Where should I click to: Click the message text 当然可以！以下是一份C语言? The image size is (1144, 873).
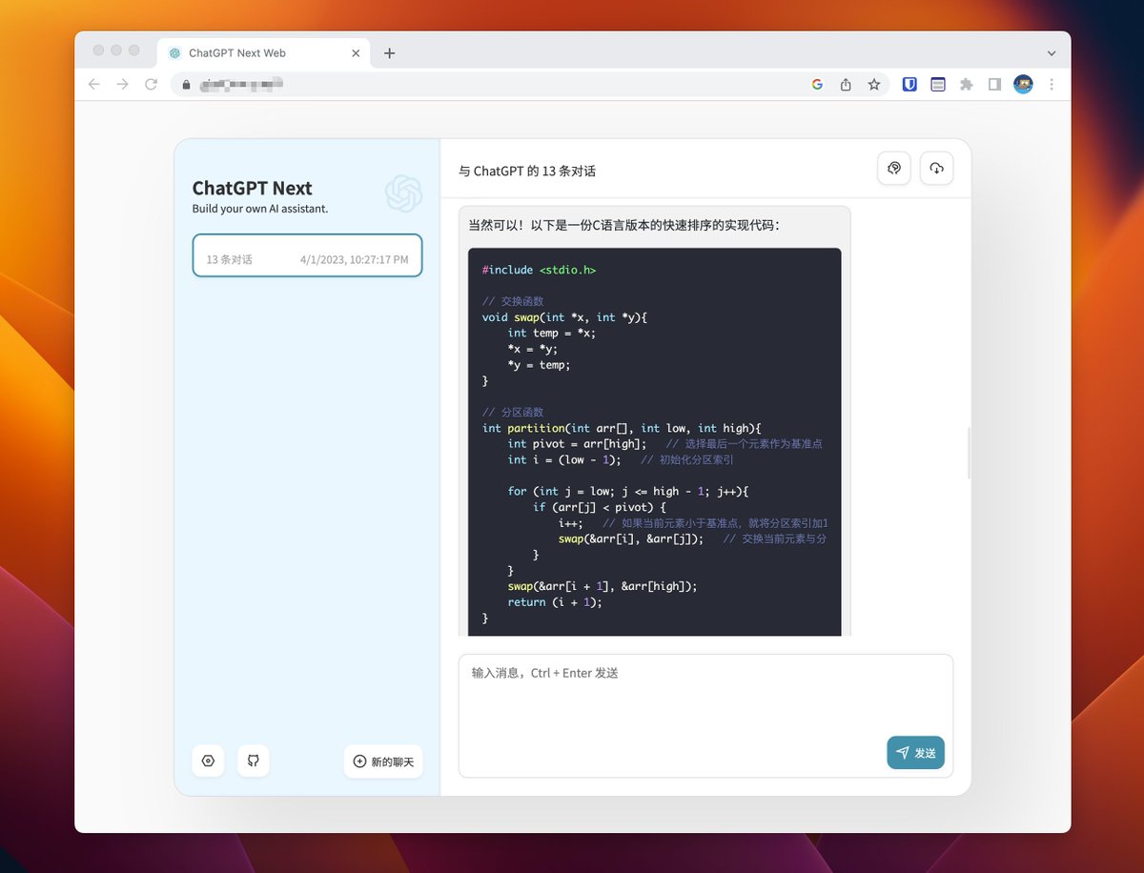point(624,226)
